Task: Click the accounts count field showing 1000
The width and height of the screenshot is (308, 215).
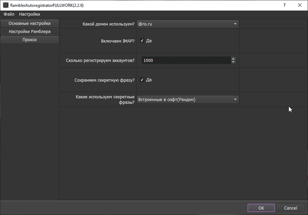Action: [x=184, y=61]
